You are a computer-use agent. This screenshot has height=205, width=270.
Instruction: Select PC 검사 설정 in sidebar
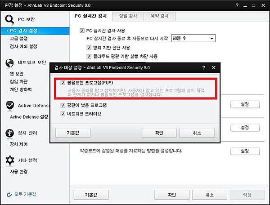point(35,31)
